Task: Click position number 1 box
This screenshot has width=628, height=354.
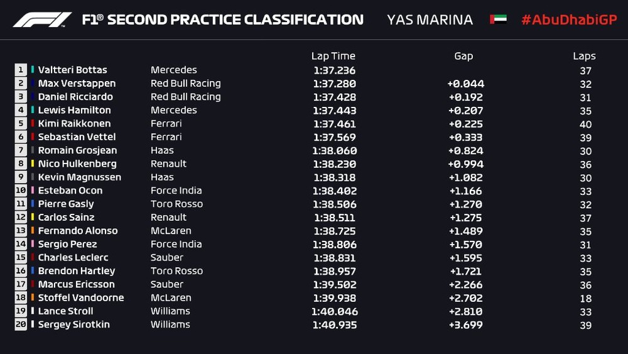Action: [21, 70]
